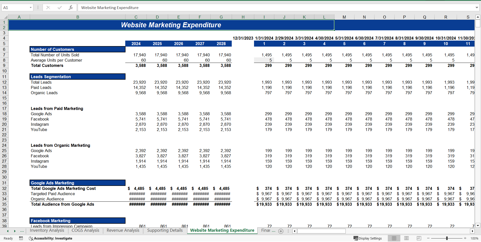Click the zoom in plus button
The height and width of the screenshot is (242, 481).
(465, 238)
